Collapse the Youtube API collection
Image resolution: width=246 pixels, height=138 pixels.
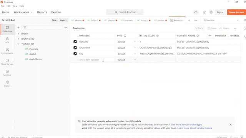[18, 44]
